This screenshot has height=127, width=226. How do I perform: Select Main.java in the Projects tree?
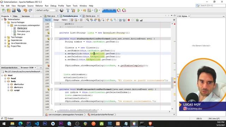tap(21, 34)
